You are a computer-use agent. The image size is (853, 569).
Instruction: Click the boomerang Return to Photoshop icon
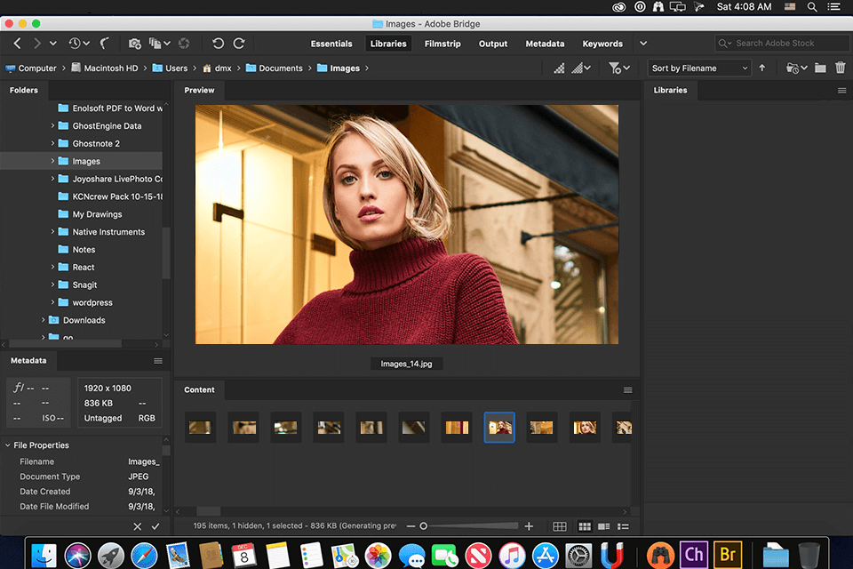(x=106, y=43)
